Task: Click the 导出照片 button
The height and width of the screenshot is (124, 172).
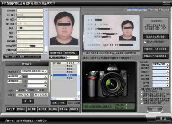Action: (x=53, y=109)
